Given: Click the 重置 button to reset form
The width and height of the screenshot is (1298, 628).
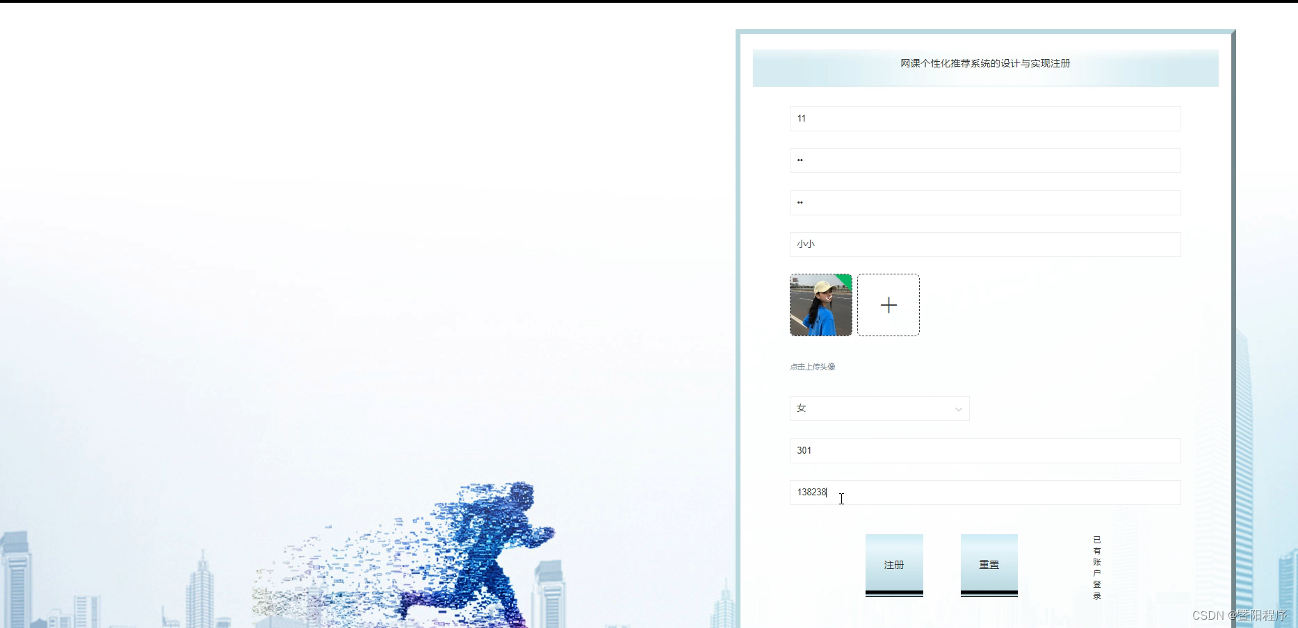Looking at the screenshot, I should point(989,564).
